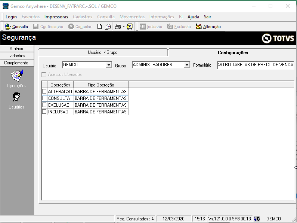Open the Favoritos menu
The width and height of the screenshot is (297, 223).
click(31, 17)
